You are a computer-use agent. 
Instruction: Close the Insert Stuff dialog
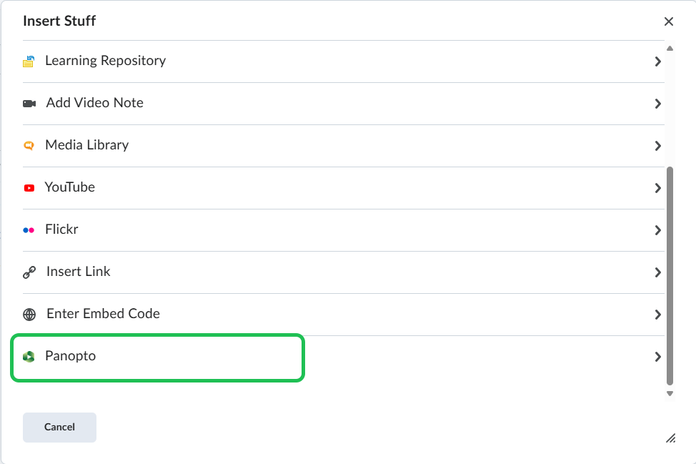(669, 21)
